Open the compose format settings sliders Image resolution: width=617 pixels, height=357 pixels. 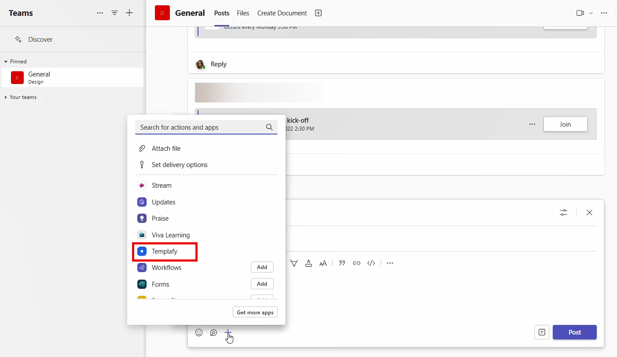pyautogui.click(x=563, y=212)
